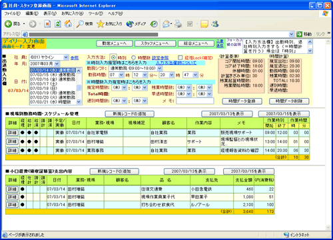The image size is (333, 240).
Task: Click the 入力方法選択について link
Action: 176,63
